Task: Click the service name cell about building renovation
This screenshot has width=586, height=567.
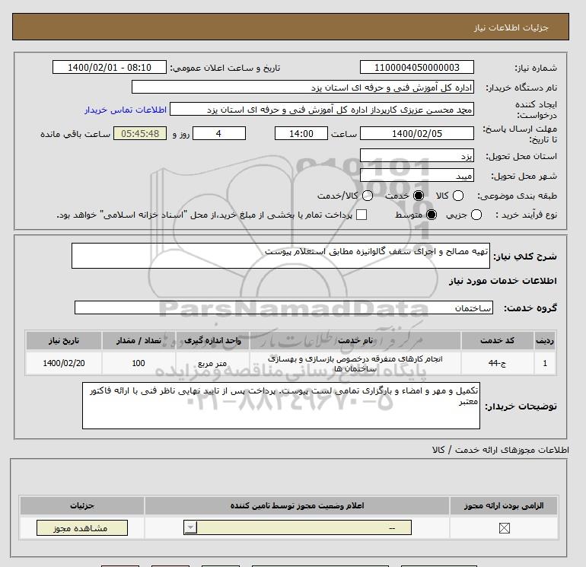Action: point(355,363)
